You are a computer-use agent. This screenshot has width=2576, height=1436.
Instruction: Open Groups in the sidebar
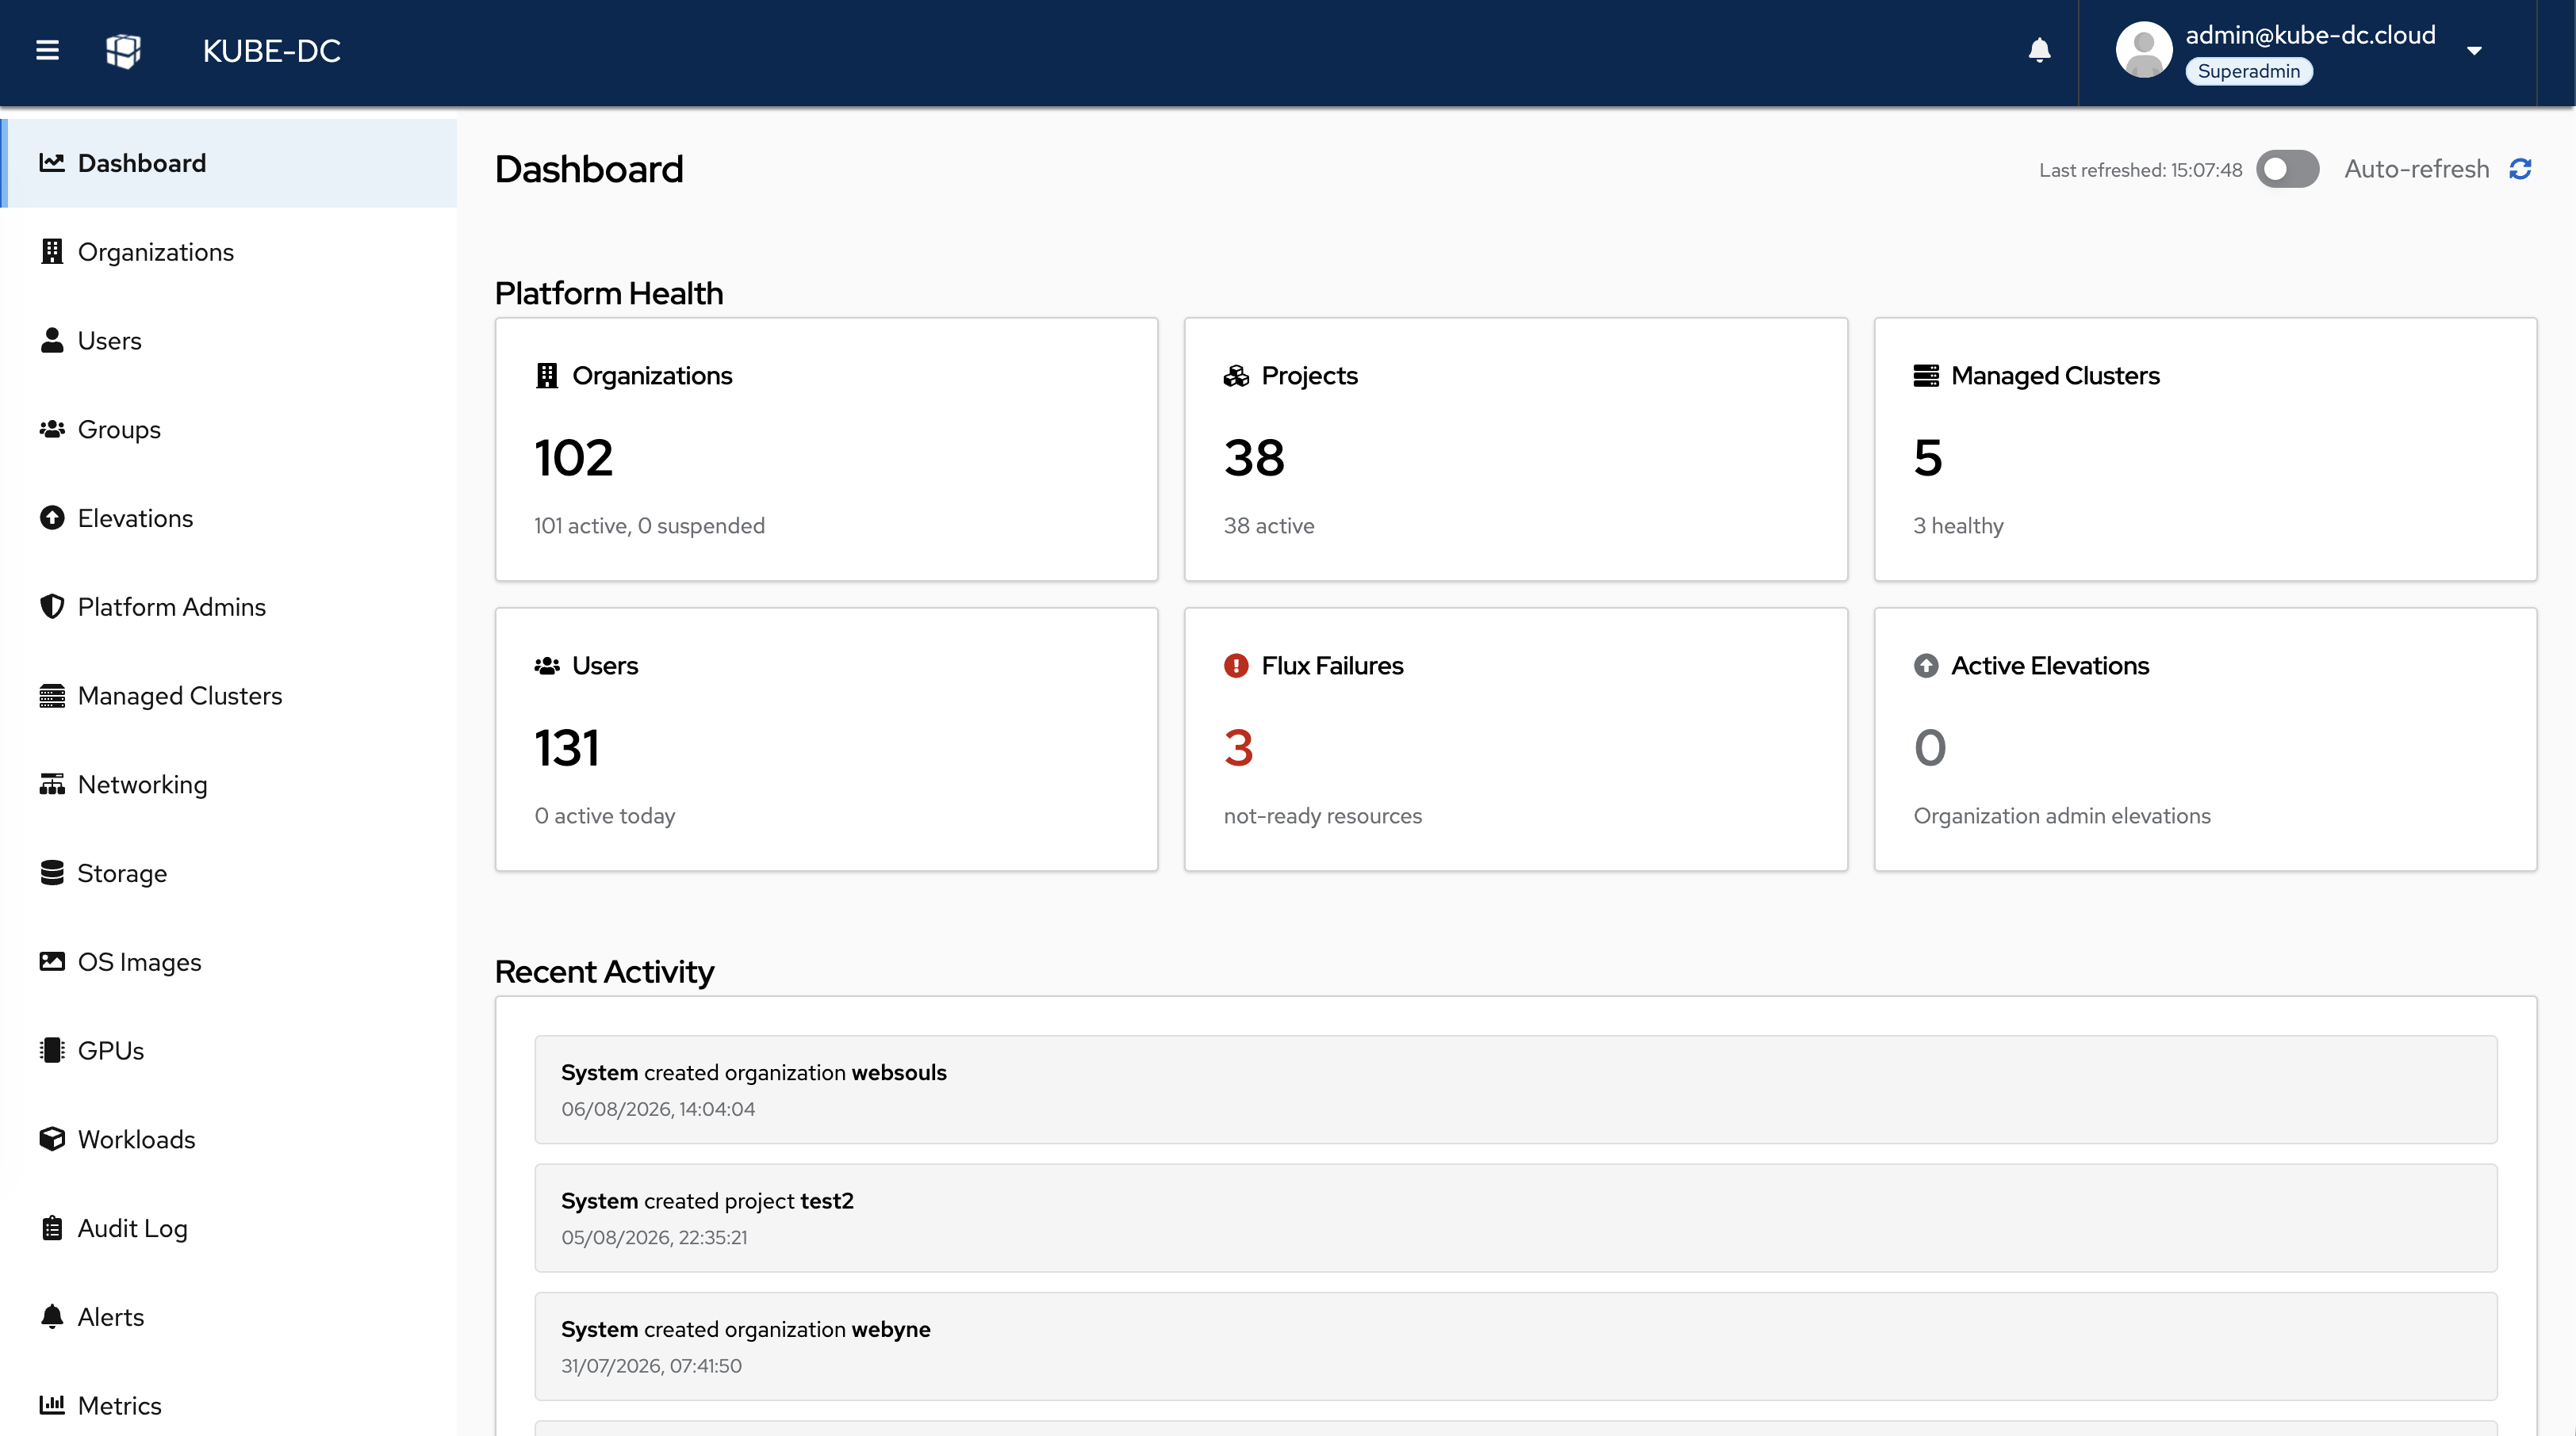(229, 430)
